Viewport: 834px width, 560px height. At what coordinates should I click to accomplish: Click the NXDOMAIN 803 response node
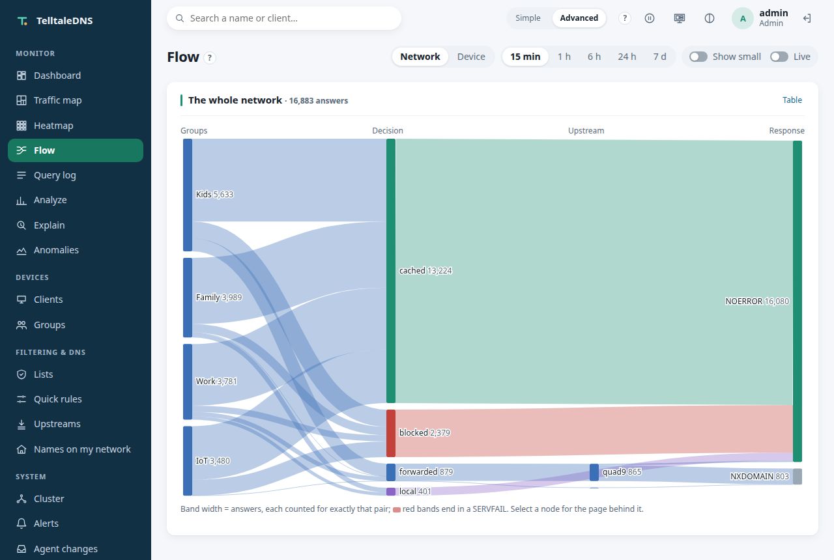[798, 477]
